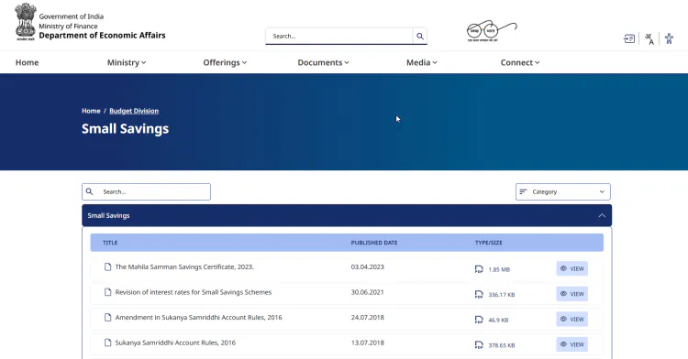Image resolution: width=688 pixels, height=359 pixels.
Task: Open 'Revision of interest rates for Small Savings Schemes' title
Action: (194, 292)
